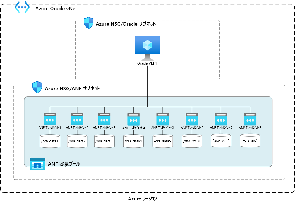Viewport: 295px width, 205px height.
Task: Click the /ora-arc1 volume cylinder
Action: pyautogui.click(x=250, y=140)
